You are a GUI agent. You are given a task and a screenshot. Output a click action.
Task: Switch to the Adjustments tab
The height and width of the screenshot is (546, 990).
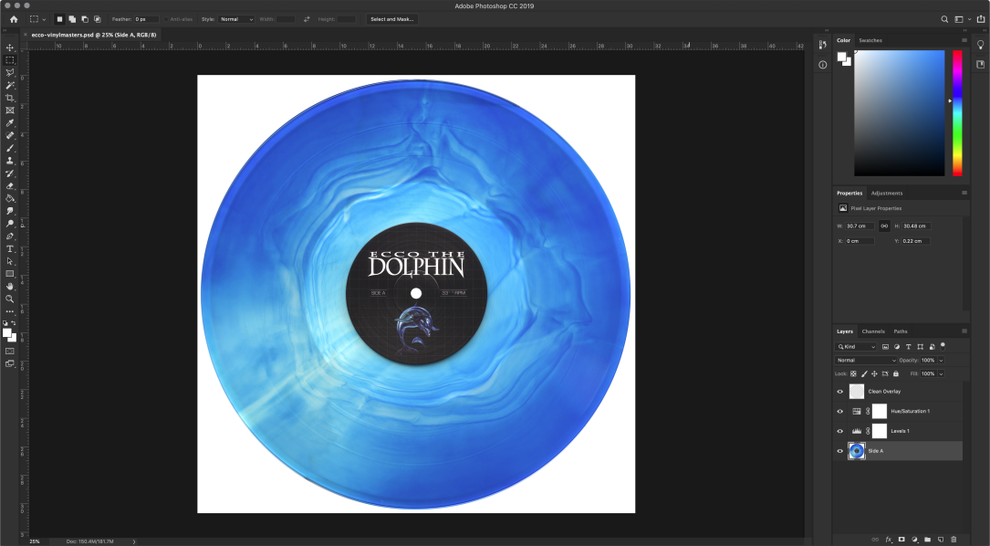click(x=886, y=193)
